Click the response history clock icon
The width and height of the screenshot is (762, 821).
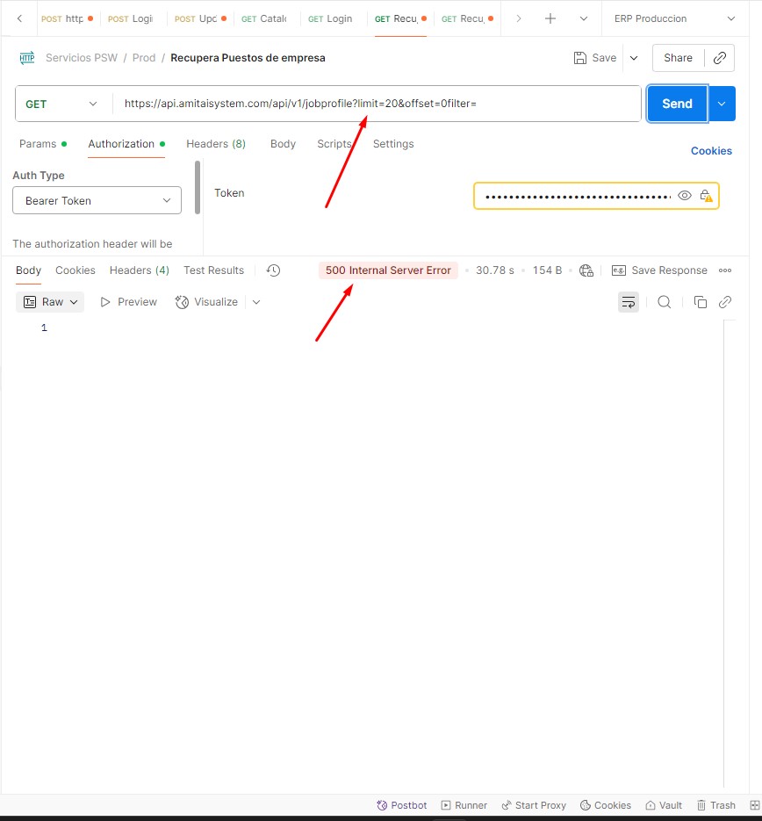pyautogui.click(x=273, y=270)
